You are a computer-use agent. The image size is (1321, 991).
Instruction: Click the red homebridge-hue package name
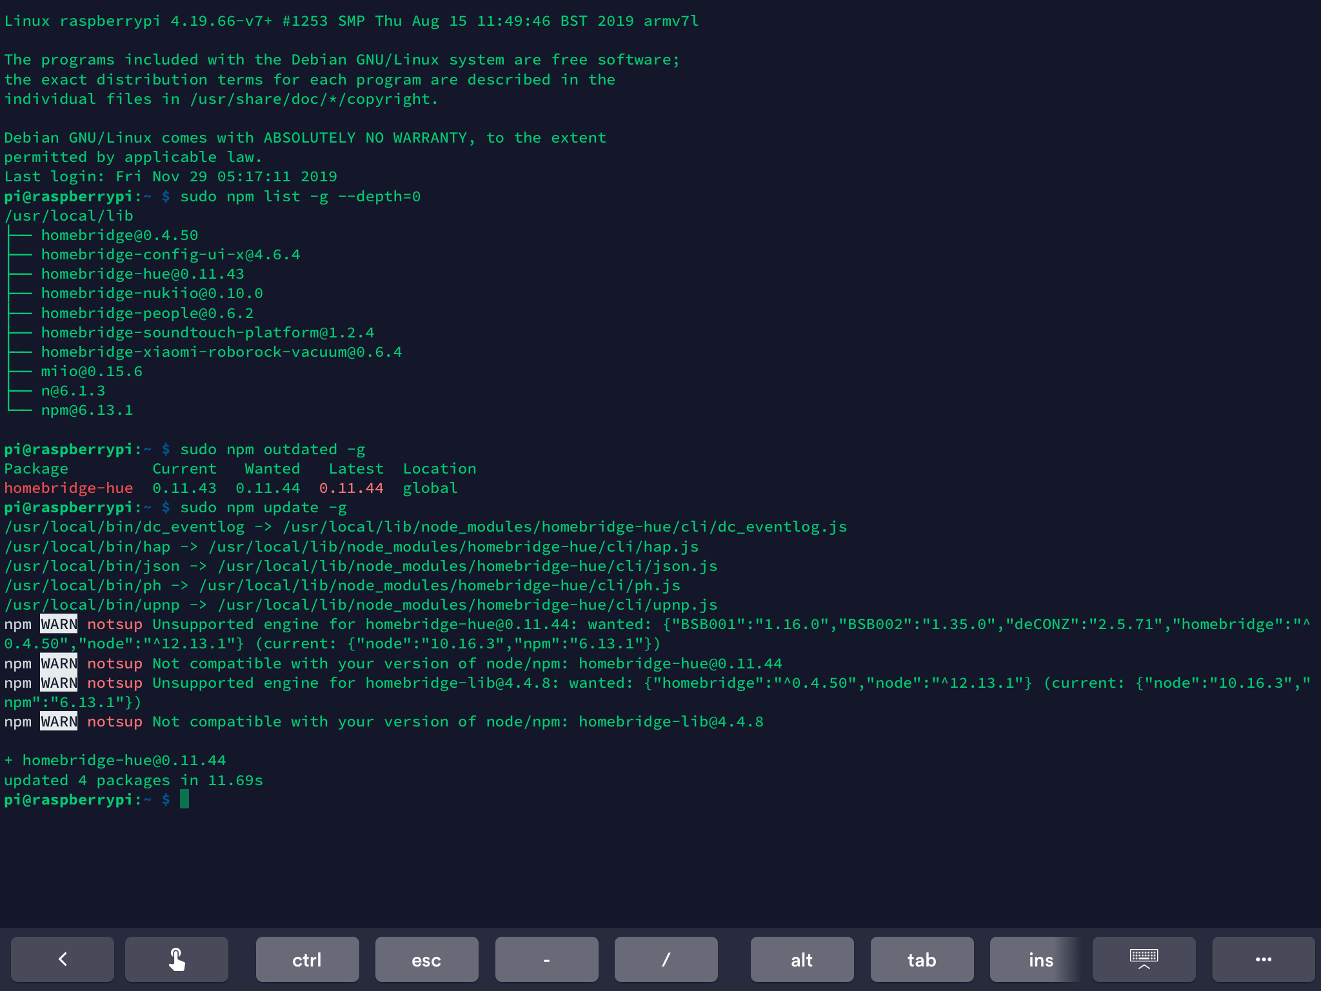click(x=69, y=488)
